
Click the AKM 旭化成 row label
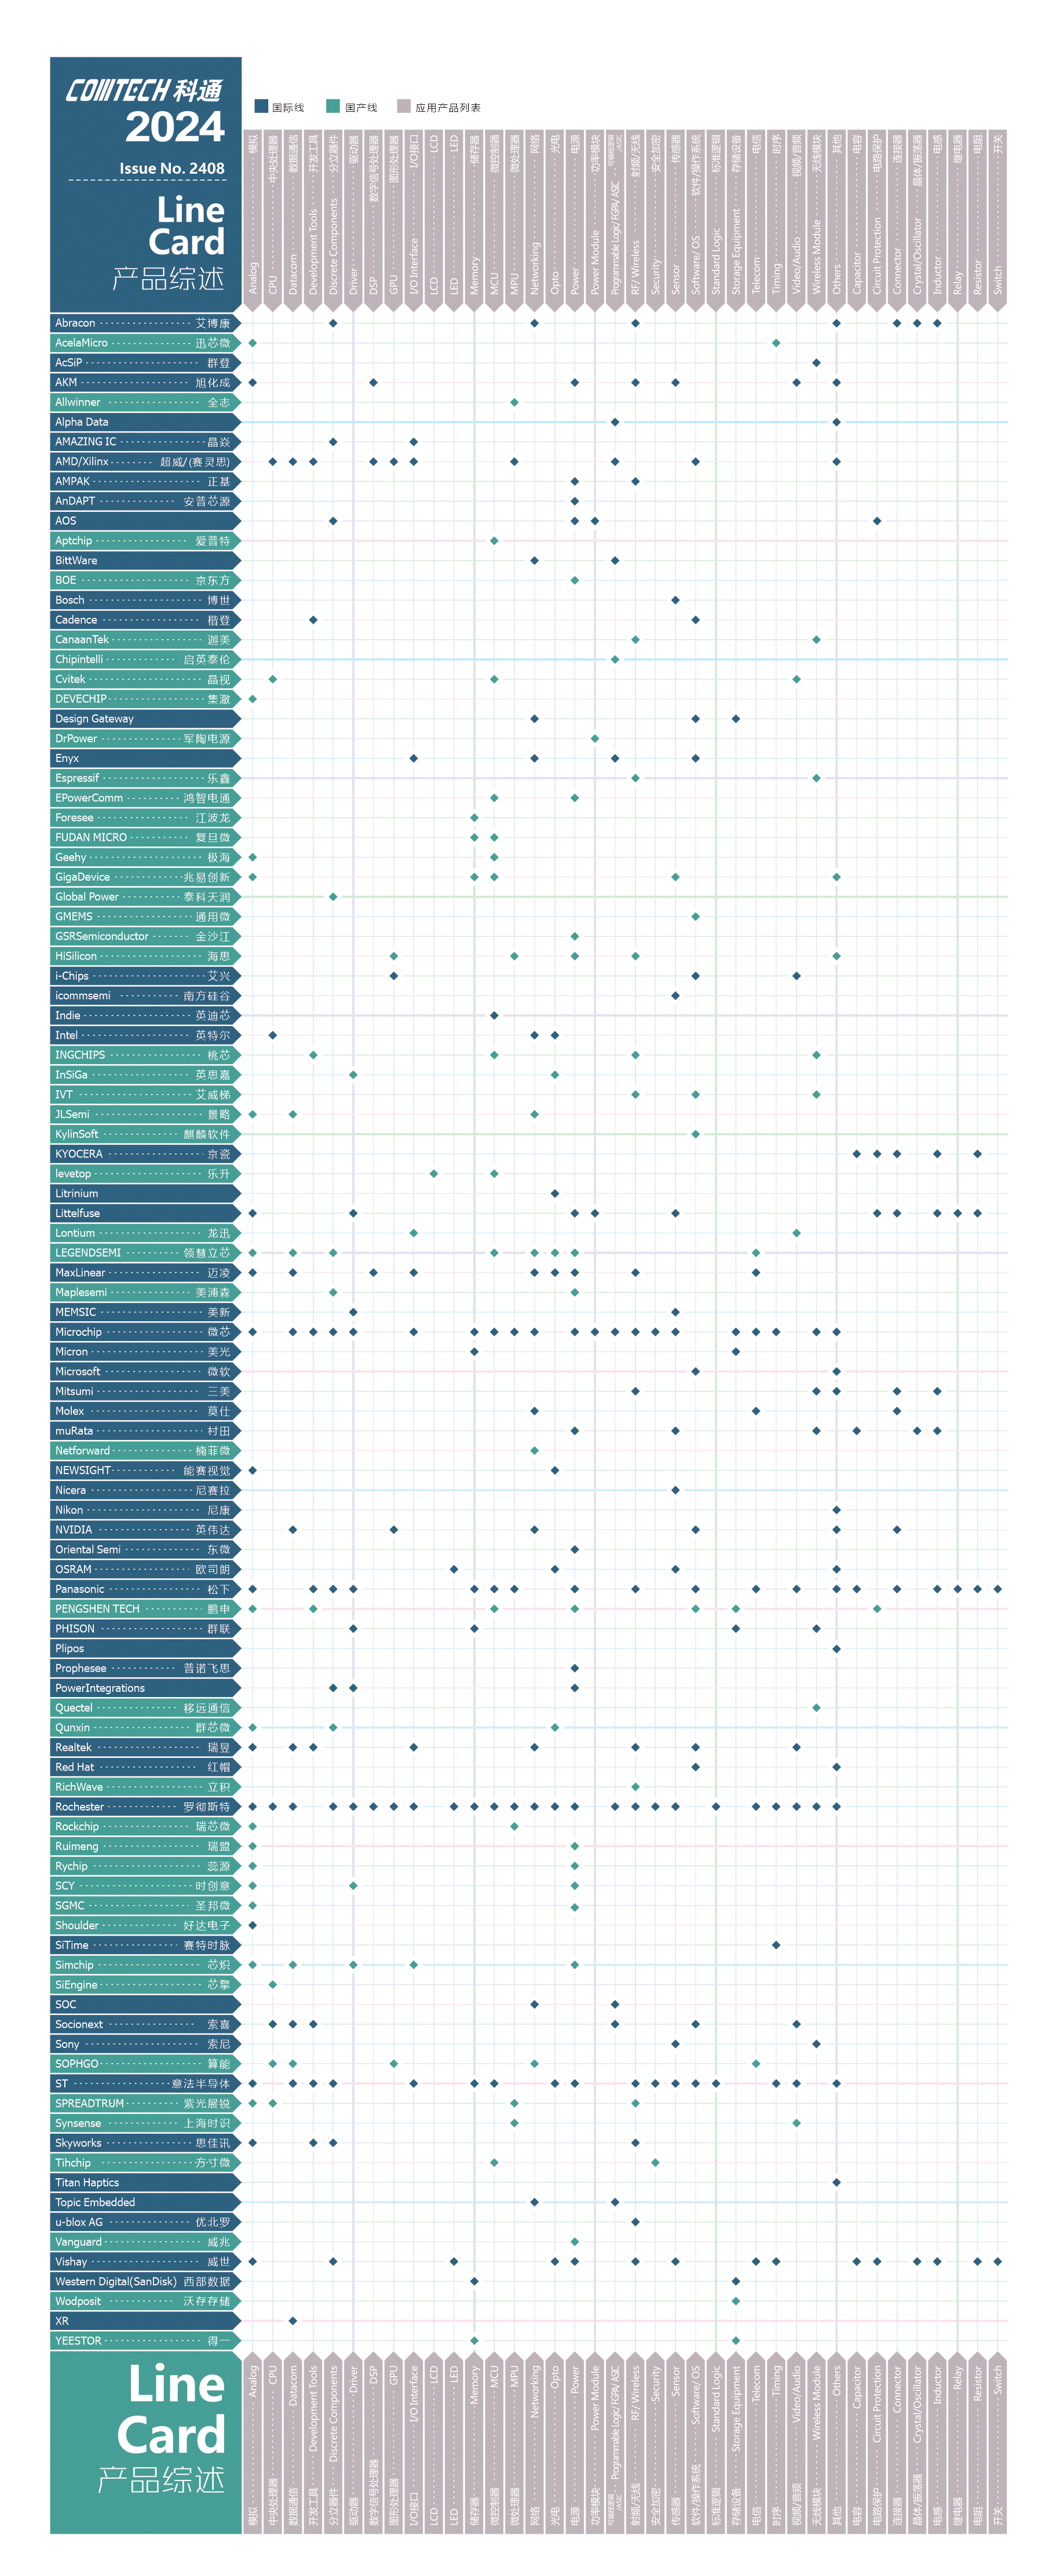[x=145, y=382]
